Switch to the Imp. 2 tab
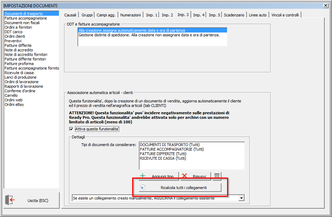Screen dimensions: 332x217 (x=167, y=15)
